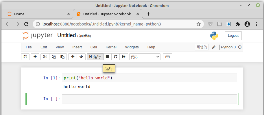264x115 pixels.
Task: Rename notebook via Untitled title
Action: pyautogui.click(x=67, y=35)
